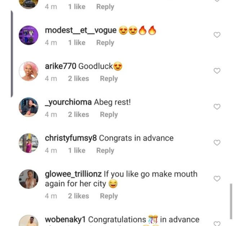Reply to arike770's Goodluck comment

tap(109, 79)
